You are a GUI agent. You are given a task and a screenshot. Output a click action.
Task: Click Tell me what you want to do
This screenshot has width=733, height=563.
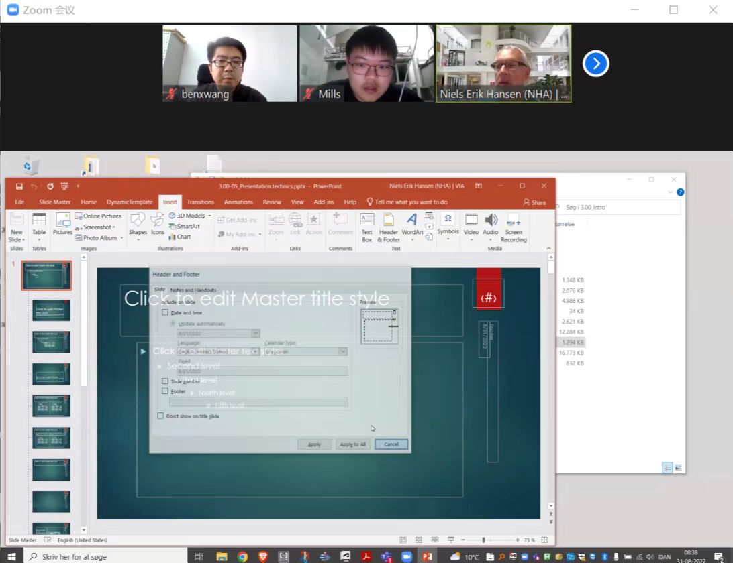(407, 202)
